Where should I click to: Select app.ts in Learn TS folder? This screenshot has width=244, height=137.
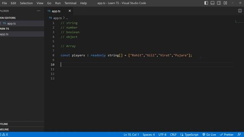[22, 34]
